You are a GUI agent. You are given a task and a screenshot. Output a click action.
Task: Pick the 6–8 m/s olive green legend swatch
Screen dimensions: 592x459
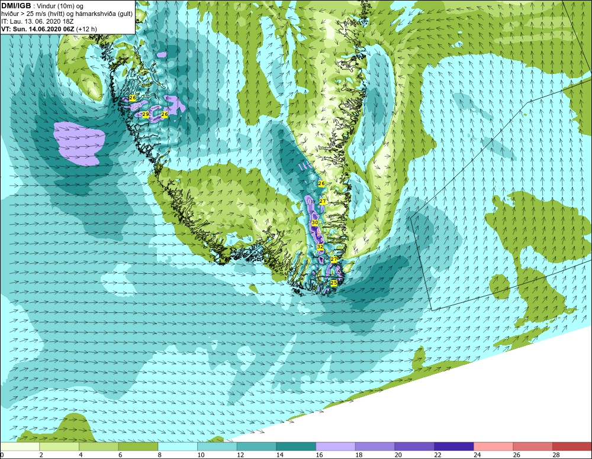coord(138,447)
